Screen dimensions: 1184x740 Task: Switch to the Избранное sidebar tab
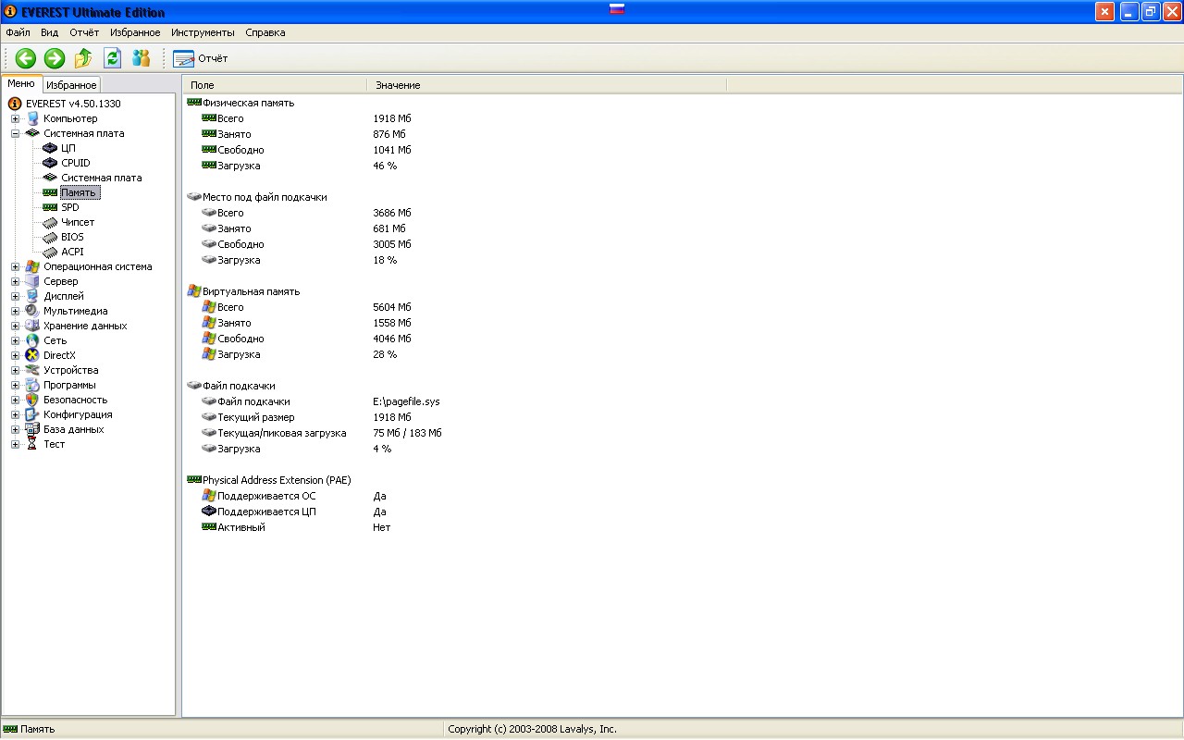(x=71, y=85)
